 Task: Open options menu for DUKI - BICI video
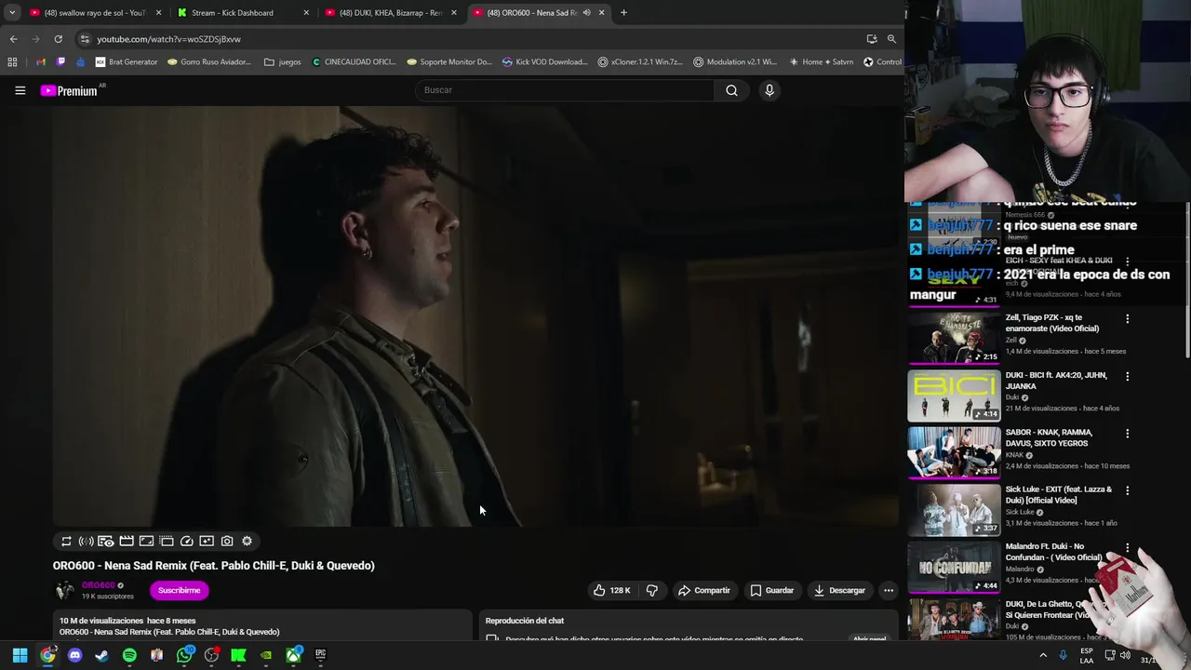[1128, 376]
